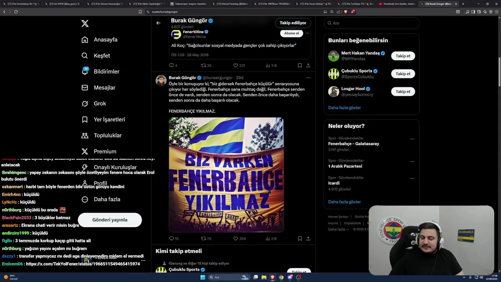Viewport: 501px width, 282px height.
Task: Open the Burak Güngör avatar on the 39d post
Action: pyautogui.click(x=161, y=80)
